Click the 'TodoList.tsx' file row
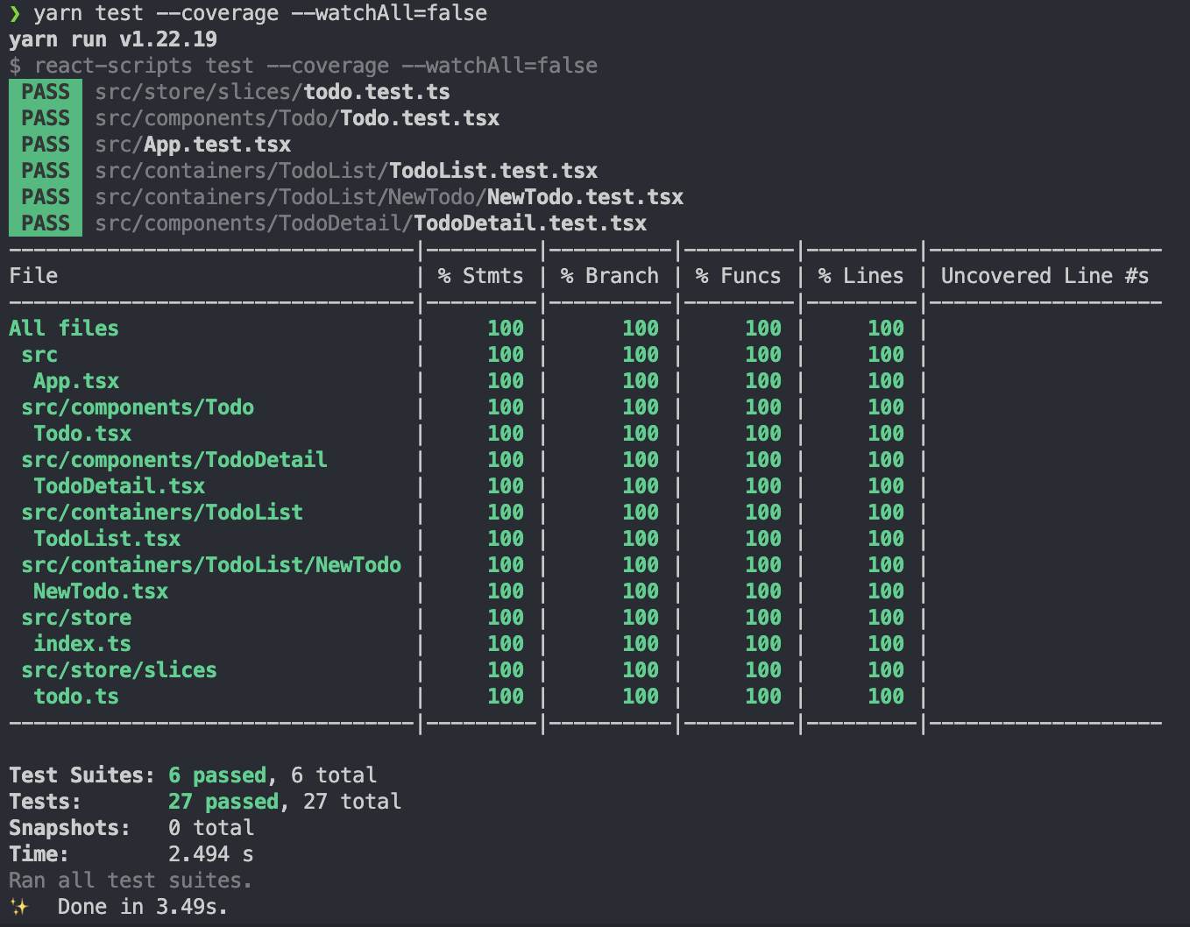Screen dimensions: 1190x927 click(107, 539)
